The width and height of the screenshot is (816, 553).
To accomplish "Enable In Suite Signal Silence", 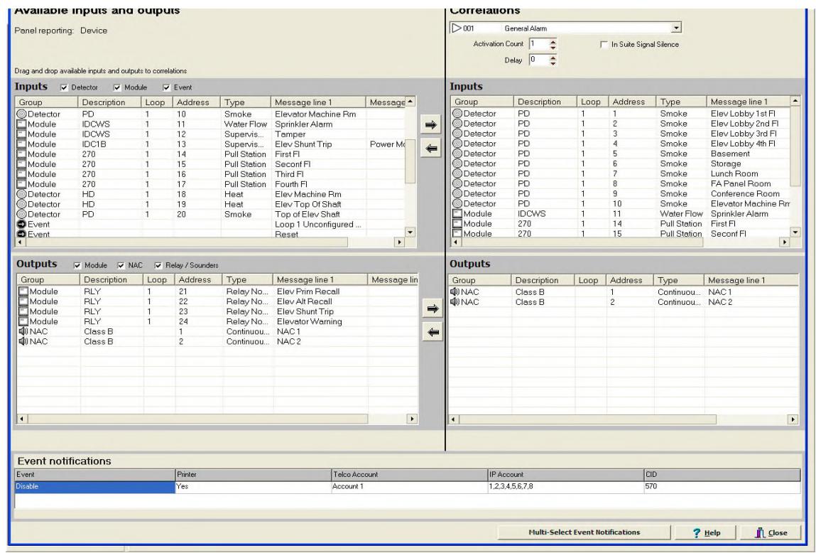I will pos(604,45).
